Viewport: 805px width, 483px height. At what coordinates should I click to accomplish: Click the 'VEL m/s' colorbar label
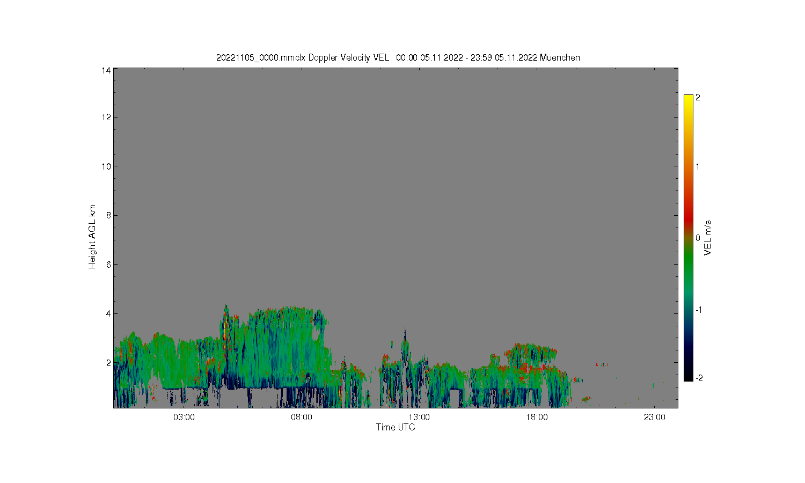708,237
